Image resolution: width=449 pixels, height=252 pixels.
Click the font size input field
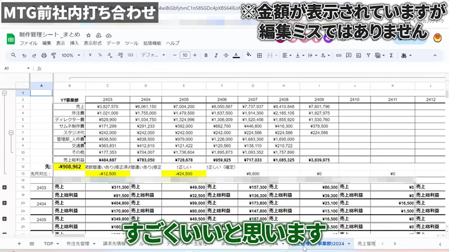pyautogui.click(x=184, y=56)
